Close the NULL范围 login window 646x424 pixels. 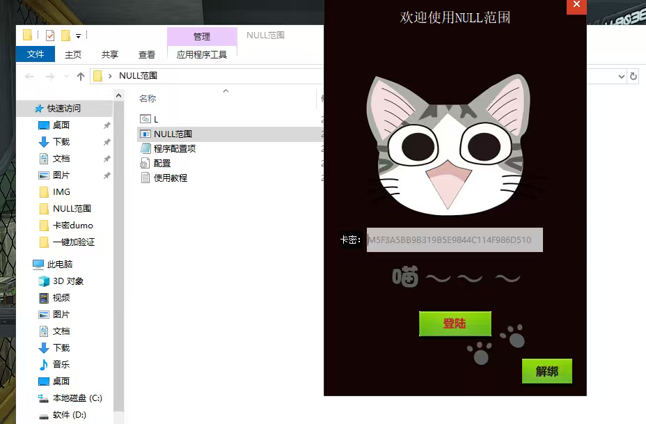(x=576, y=6)
